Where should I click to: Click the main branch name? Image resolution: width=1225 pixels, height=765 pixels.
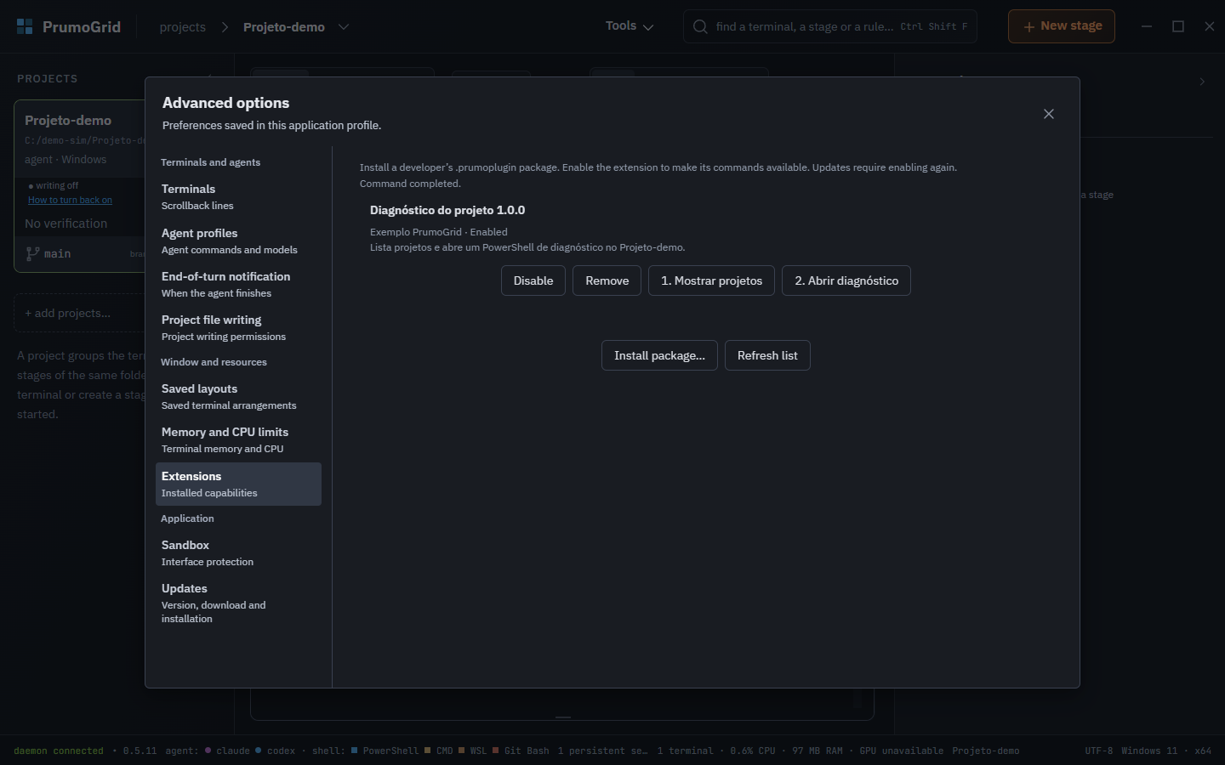coord(57,253)
